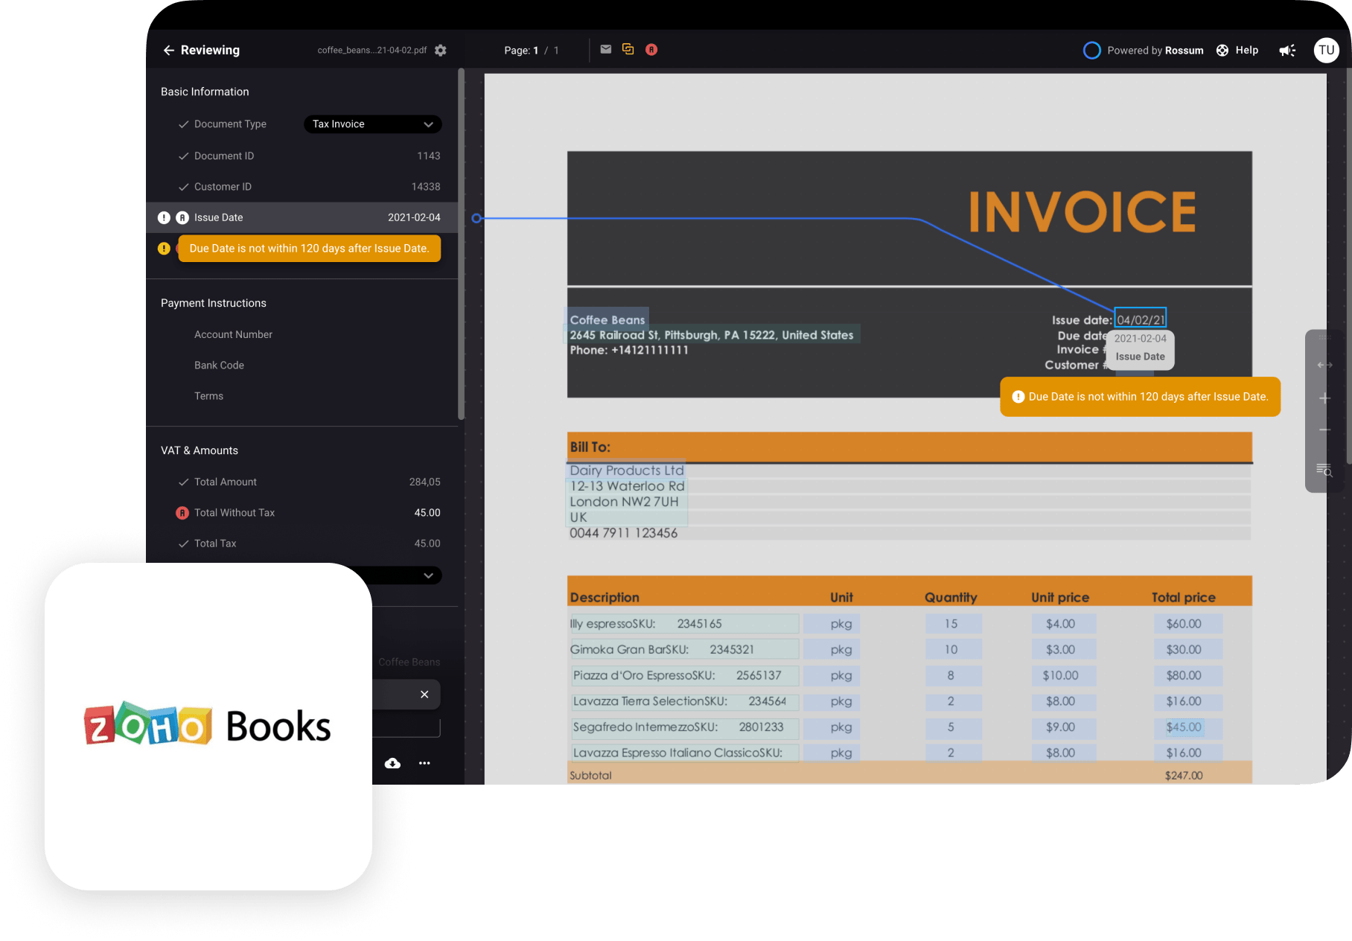Open the TU user avatar menu
1352x941 pixels.
pyautogui.click(x=1326, y=50)
